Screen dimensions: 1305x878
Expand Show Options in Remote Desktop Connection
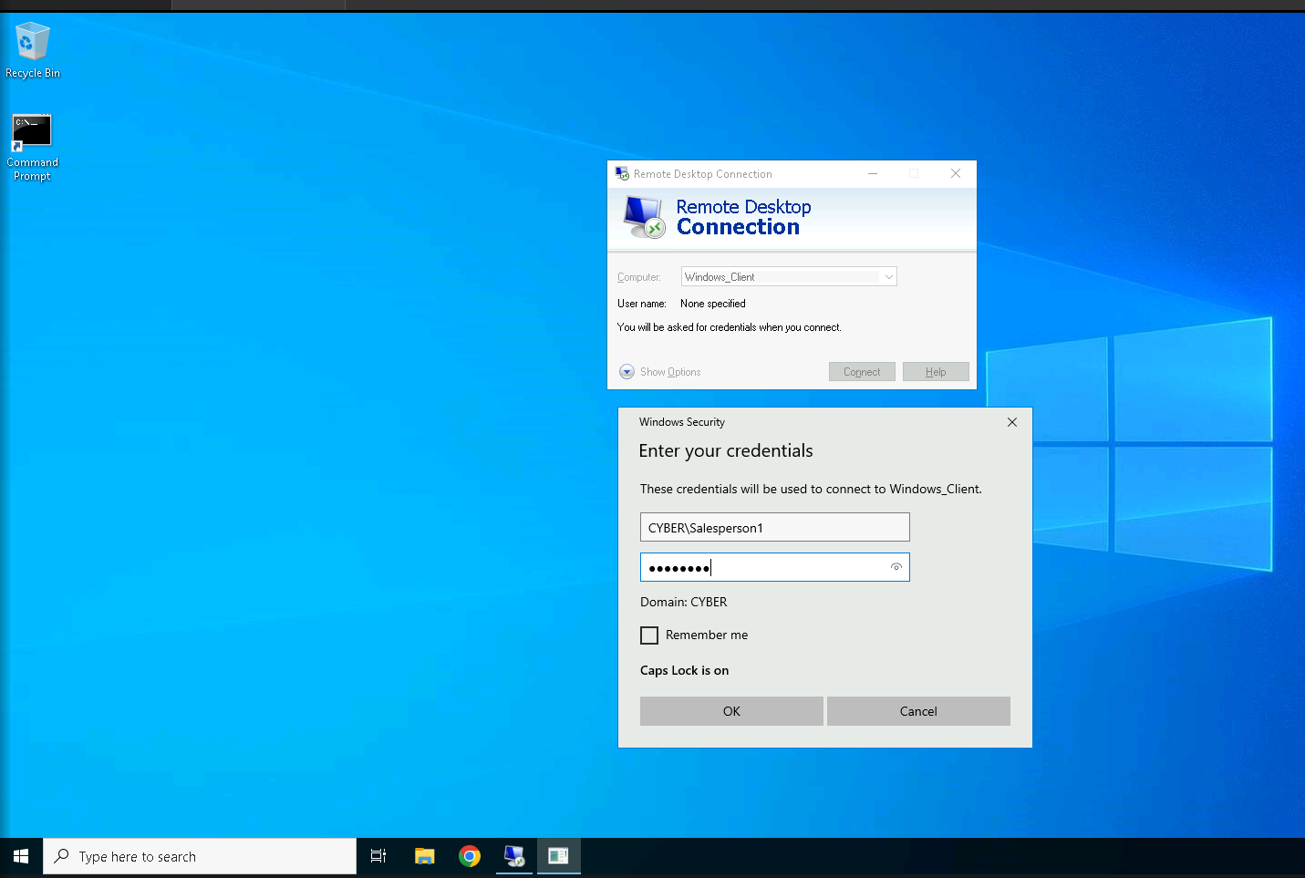(660, 372)
